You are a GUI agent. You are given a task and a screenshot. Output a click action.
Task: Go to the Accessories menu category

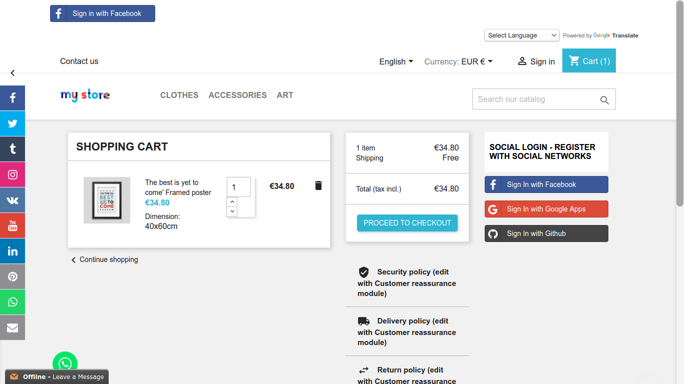pos(237,95)
